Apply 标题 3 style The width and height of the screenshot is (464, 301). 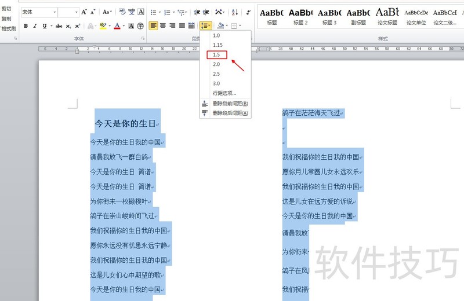[329, 17]
